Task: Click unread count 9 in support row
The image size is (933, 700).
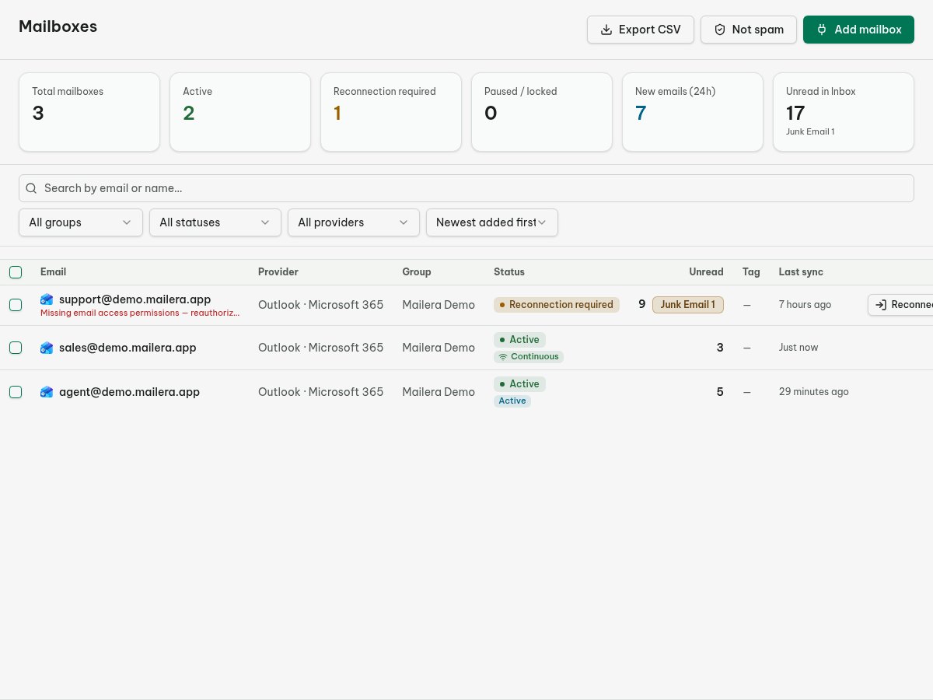Action: point(642,304)
